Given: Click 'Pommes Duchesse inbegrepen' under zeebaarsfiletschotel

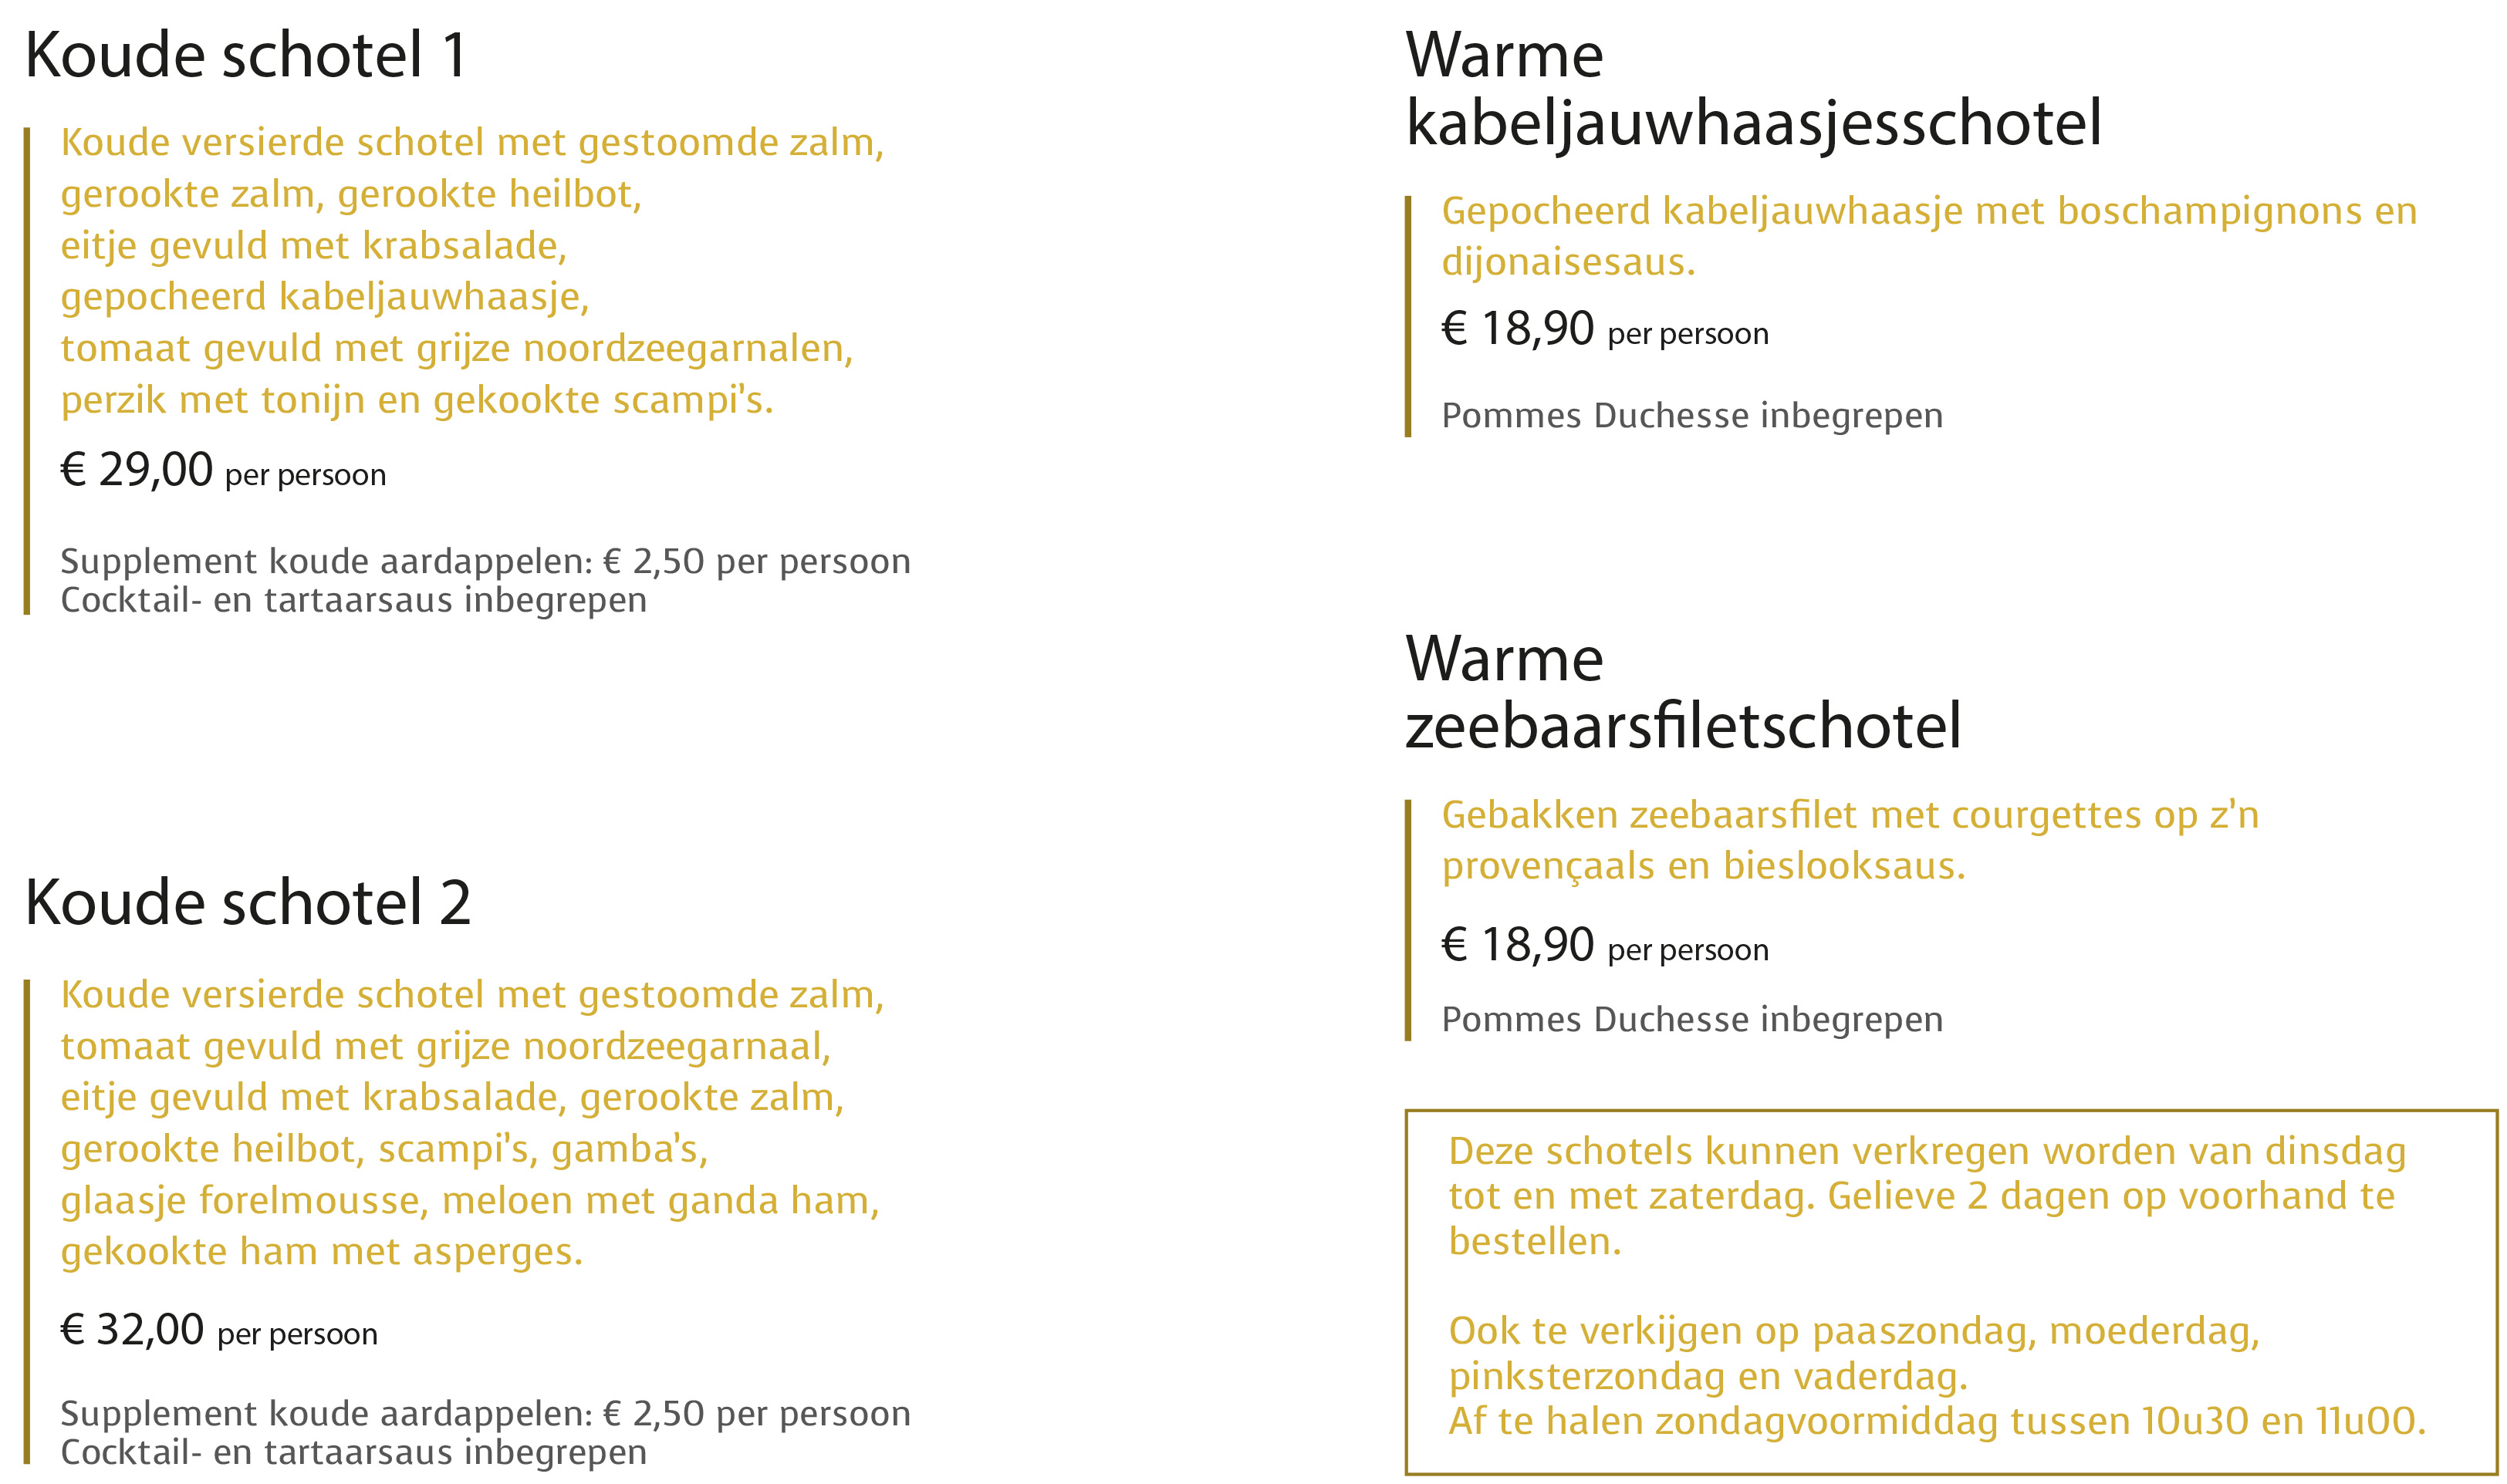Looking at the screenshot, I should [x=1691, y=1019].
